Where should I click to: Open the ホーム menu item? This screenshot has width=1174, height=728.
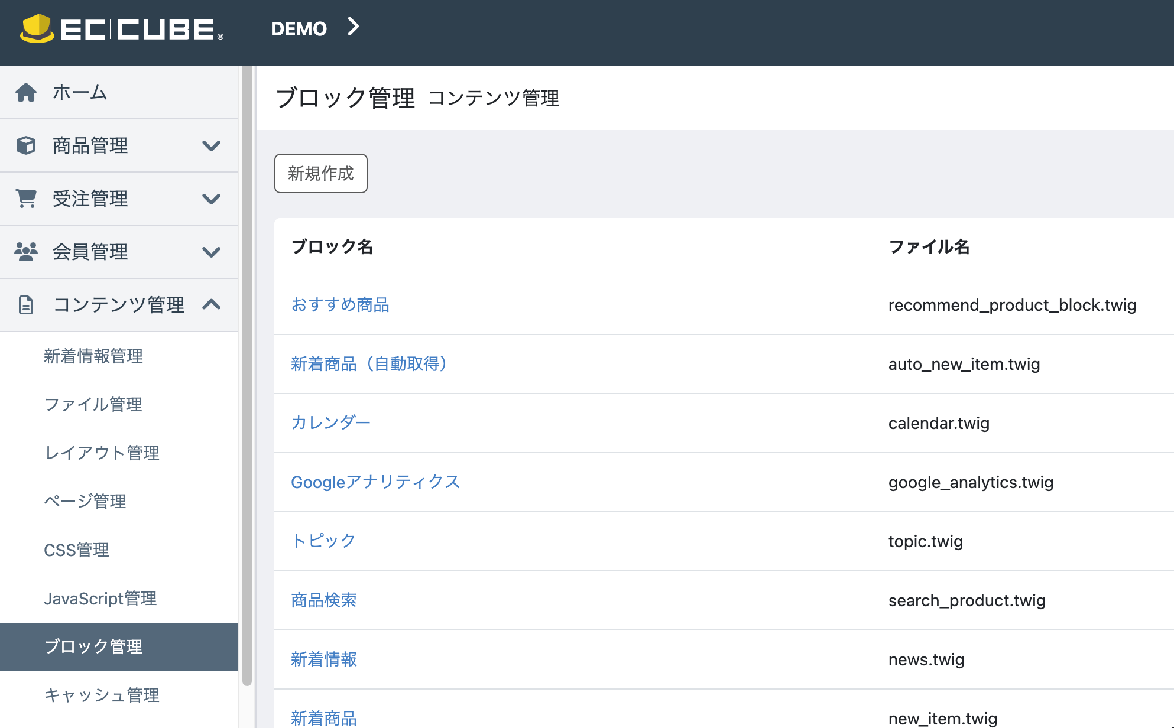click(119, 92)
